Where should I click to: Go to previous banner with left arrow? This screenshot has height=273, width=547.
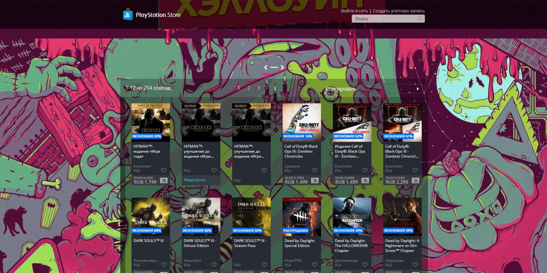[266, 68]
